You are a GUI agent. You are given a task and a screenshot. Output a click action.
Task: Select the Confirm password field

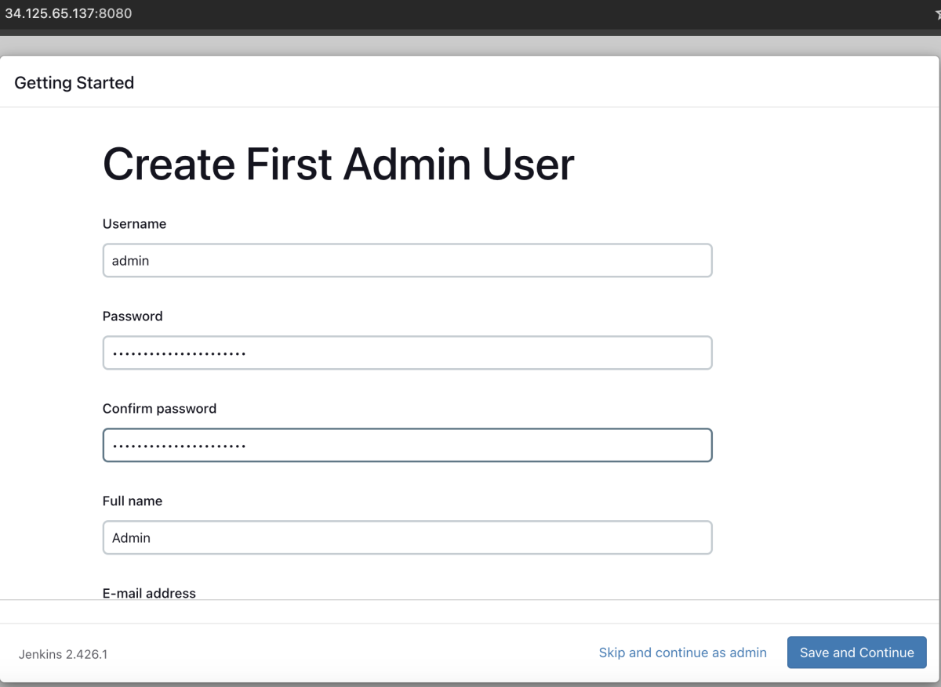pos(407,445)
